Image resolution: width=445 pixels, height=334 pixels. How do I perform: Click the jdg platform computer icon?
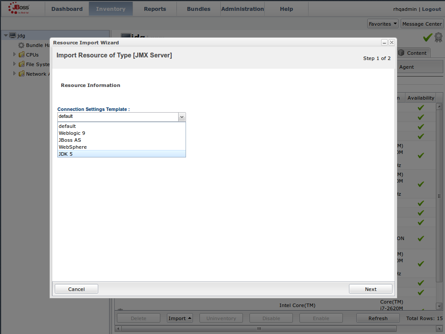coord(13,36)
